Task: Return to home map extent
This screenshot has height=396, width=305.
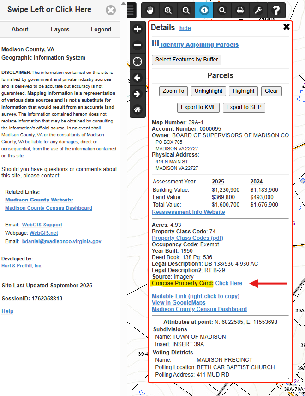Action: pos(138,110)
